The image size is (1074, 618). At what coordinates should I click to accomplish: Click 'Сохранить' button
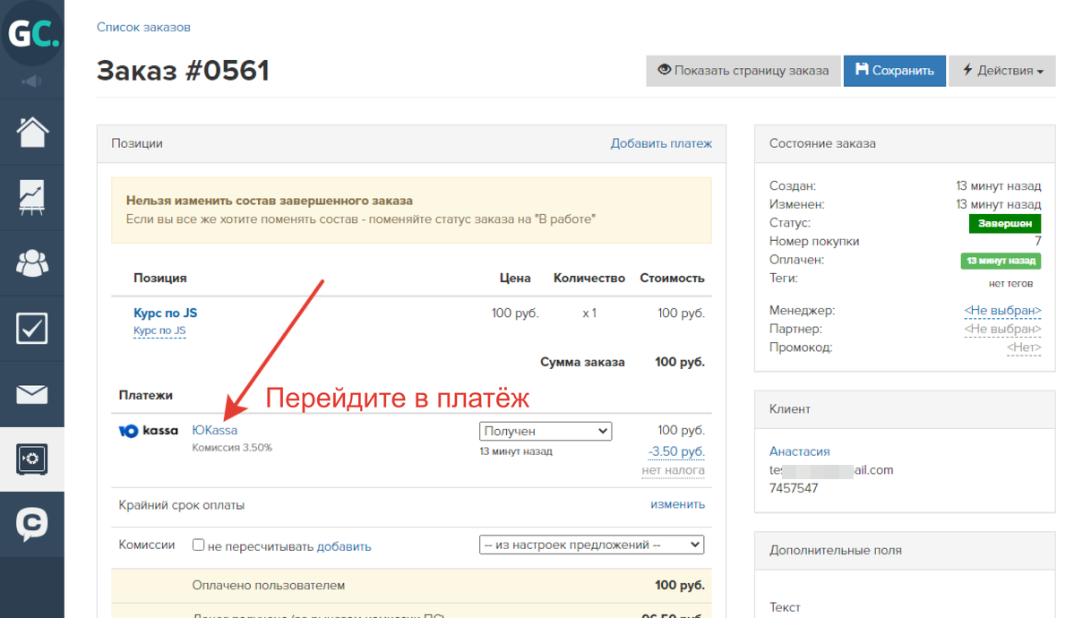[894, 71]
